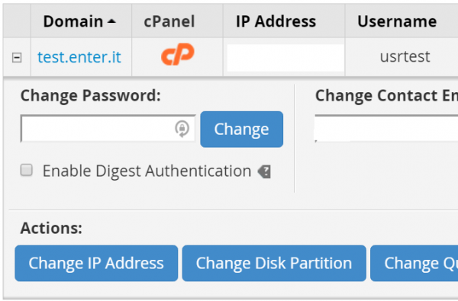
Task: Click the Enable Digest Authentication label
Action: pyautogui.click(x=147, y=171)
